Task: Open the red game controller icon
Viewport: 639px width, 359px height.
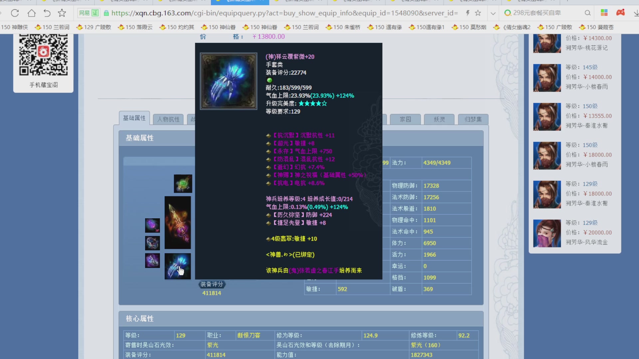Action: (x=620, y=13)
